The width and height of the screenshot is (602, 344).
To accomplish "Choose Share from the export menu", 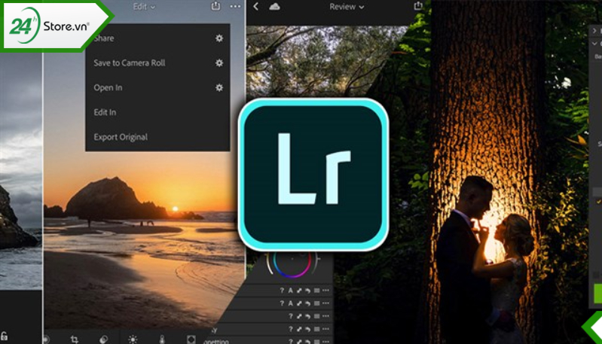I will (105, 38).
